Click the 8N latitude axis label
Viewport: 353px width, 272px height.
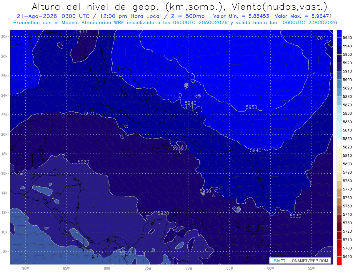(5, 252)
